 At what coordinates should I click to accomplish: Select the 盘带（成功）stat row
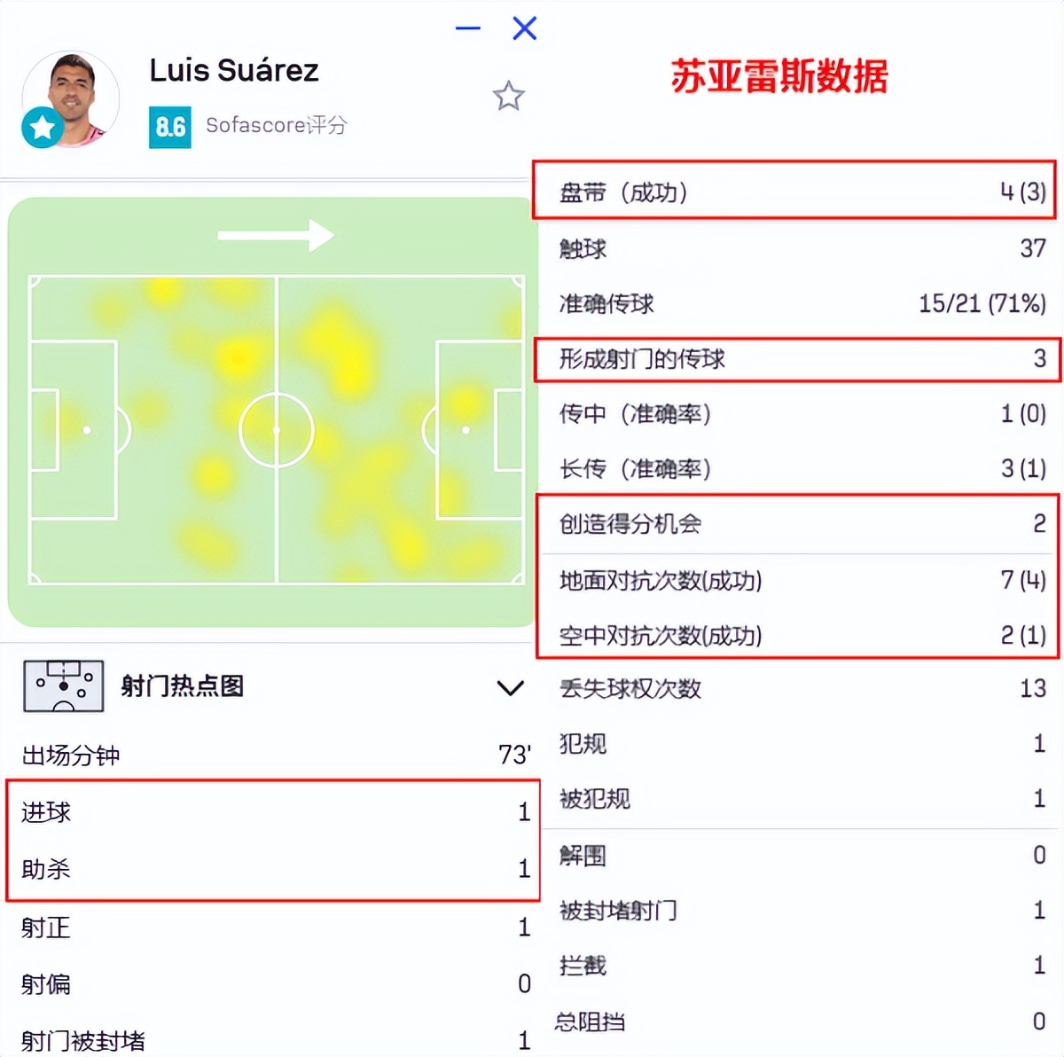tap(794, 191)
